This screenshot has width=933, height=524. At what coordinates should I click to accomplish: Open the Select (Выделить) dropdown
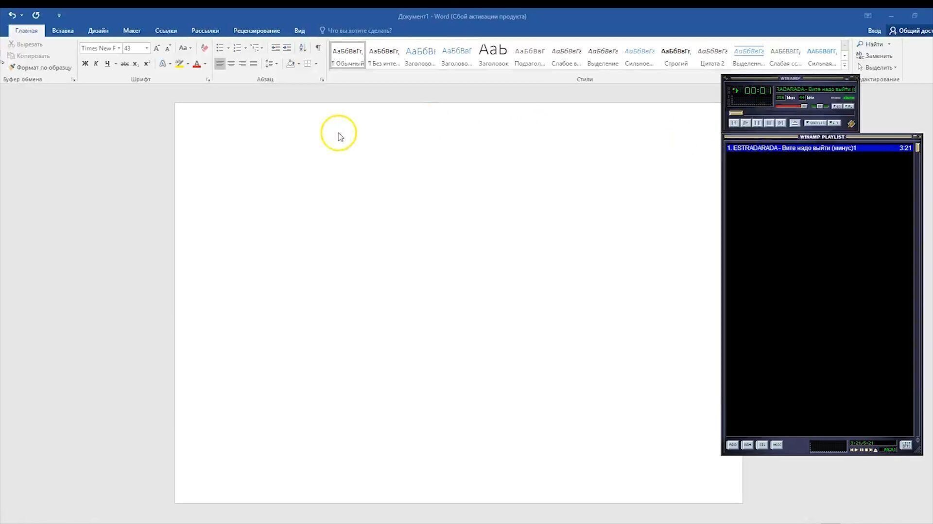click(x=877, y=67)
